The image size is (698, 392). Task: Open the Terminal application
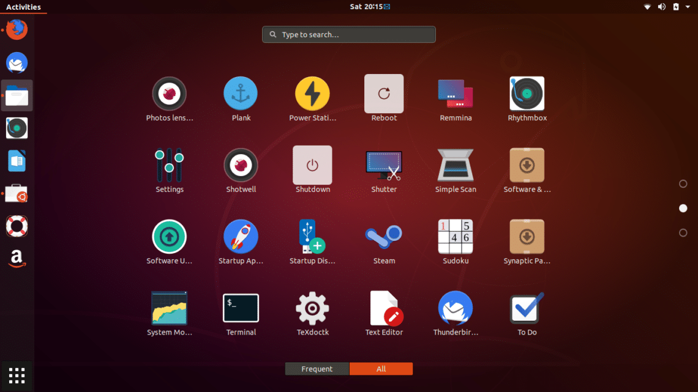click(x=241, y=308)
